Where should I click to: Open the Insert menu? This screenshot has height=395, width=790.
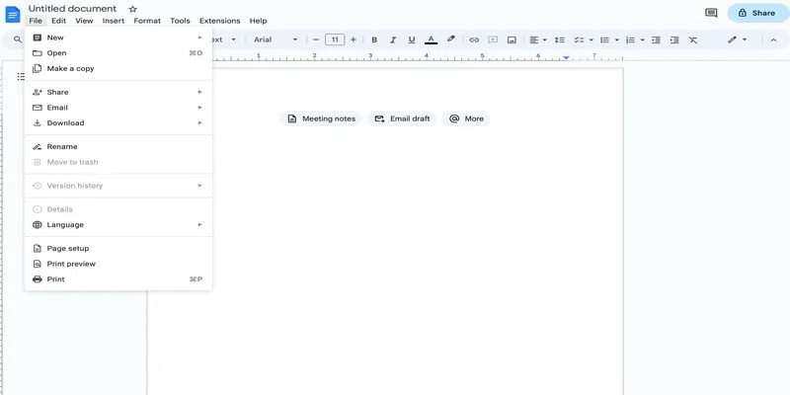[x=114, y=21]
